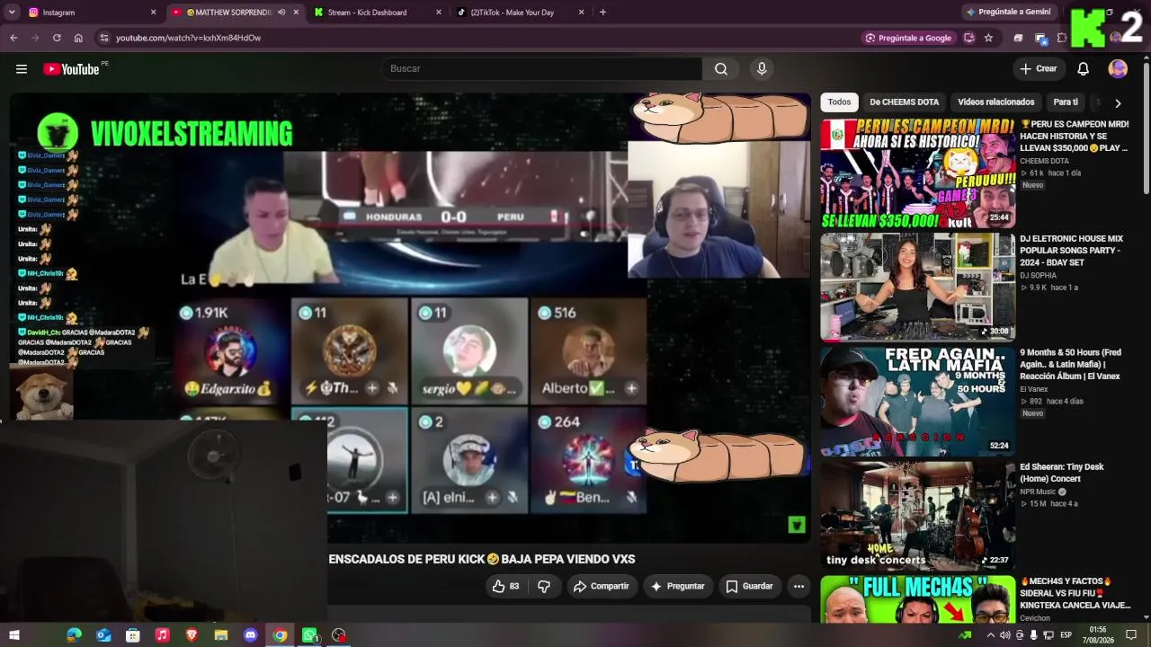Viewport: 1151px width, 647px height.
Task: Click the video player area
Action: pos(410,317)
